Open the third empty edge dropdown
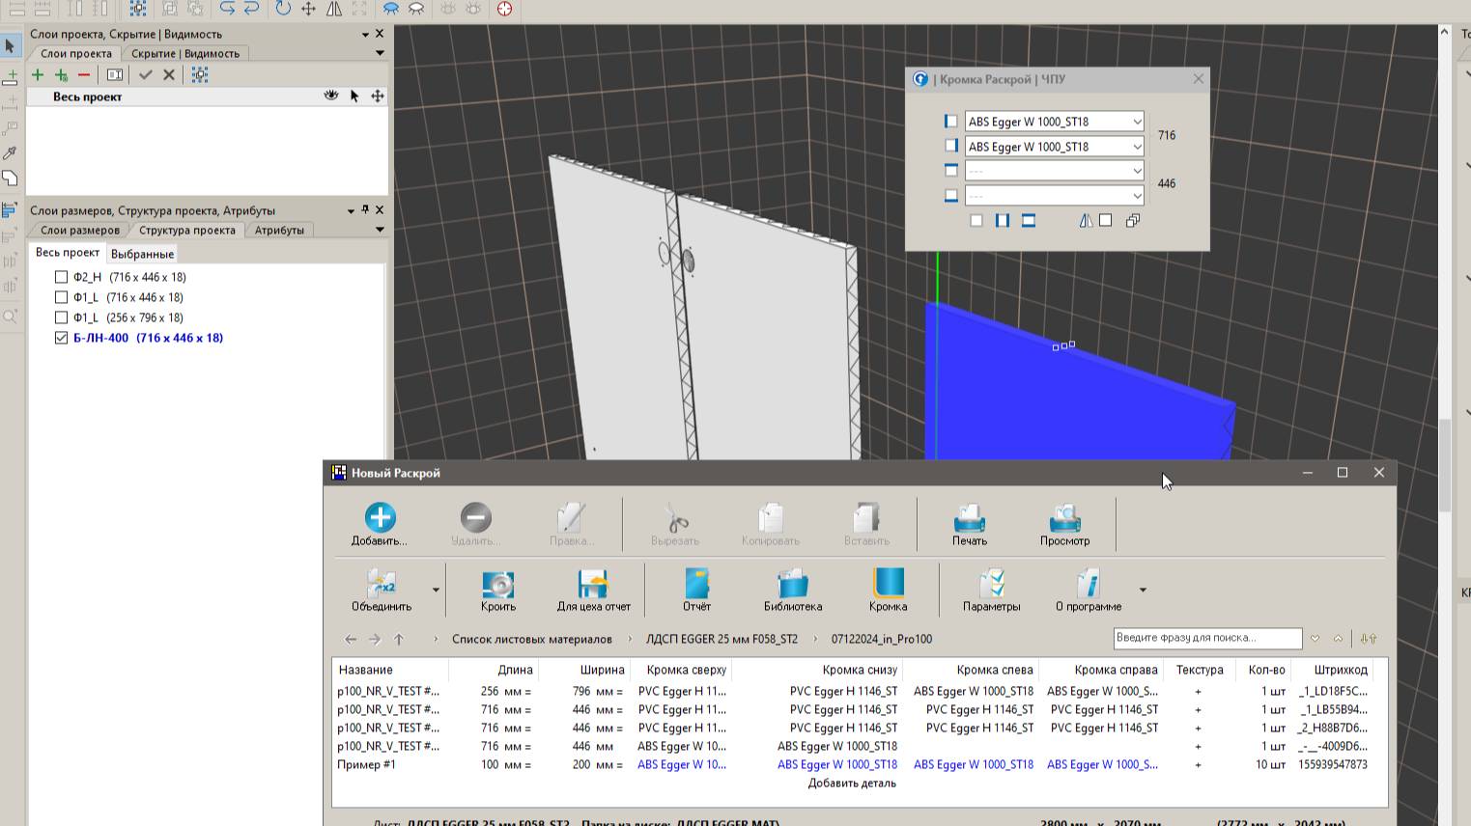The height and width of the screenshot is (826, 1471). tap(1137, 171)
